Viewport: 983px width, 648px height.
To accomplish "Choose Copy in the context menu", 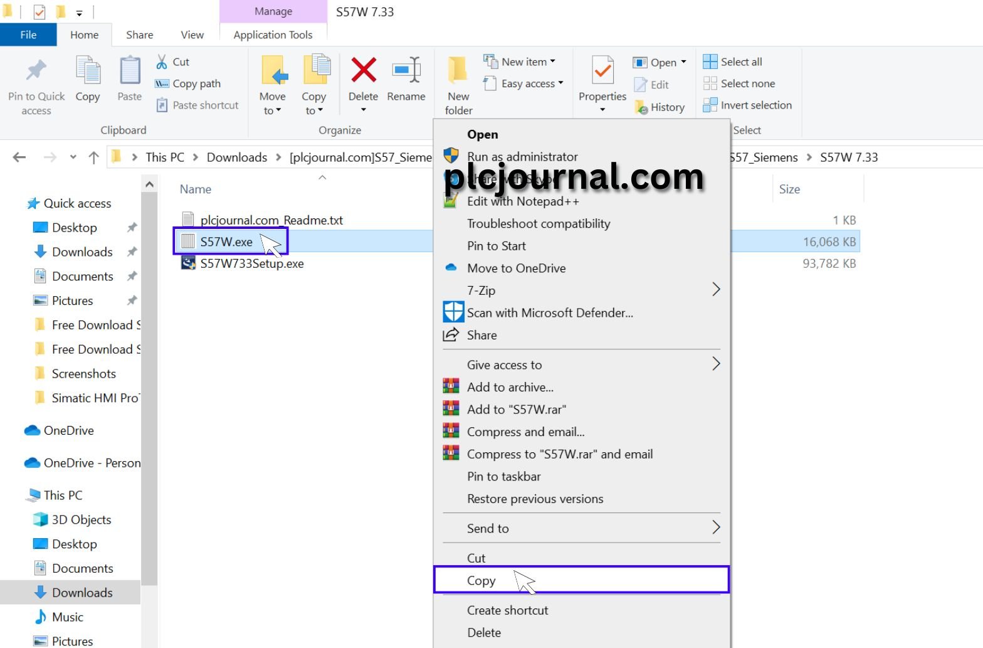I will click(581, 580).
